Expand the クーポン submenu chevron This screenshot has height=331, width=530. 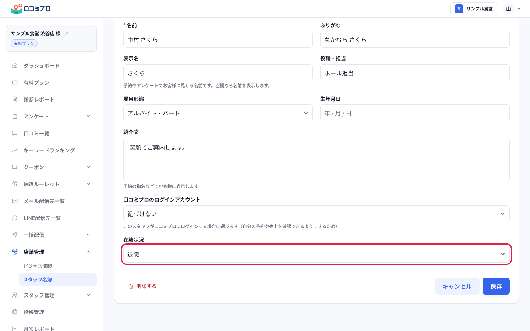pyautogui.click(x=88, y=167)
